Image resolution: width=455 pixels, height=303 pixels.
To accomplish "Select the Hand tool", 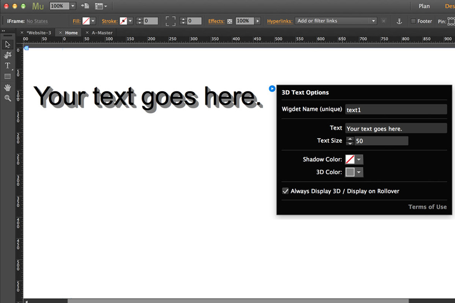I will 8,87.
